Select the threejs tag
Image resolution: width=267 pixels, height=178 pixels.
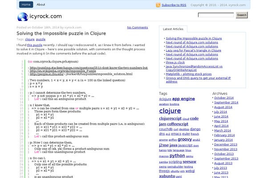click(x=164, y=171)
